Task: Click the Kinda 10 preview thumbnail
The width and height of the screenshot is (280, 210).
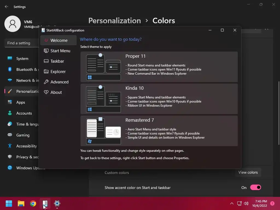Action: coord(103,99)
